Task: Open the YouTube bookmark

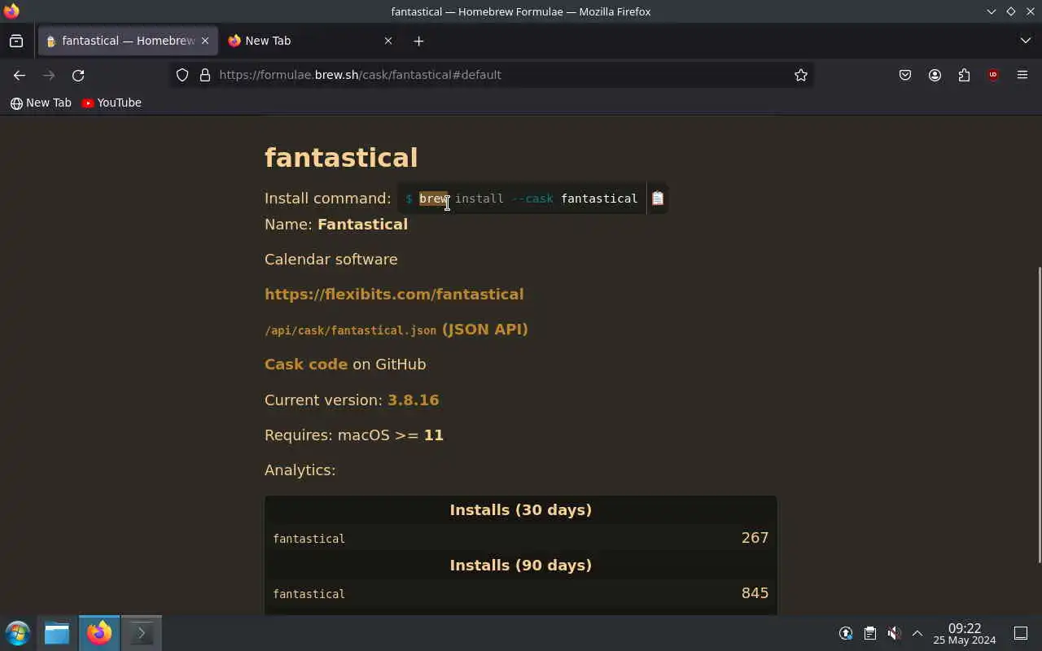Action: tap(112, 103)
